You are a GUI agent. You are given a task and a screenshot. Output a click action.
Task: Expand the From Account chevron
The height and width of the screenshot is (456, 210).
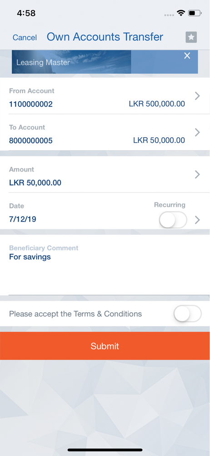click(197, 96)
